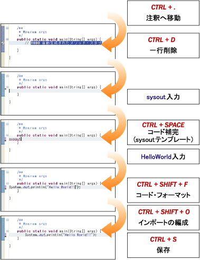Collapse the Javadoc fold in the empty-line editor snapshot
Image resolution: width=200 pixels, height=260 pixels.
pyautogui.click(x=7, y=76)
